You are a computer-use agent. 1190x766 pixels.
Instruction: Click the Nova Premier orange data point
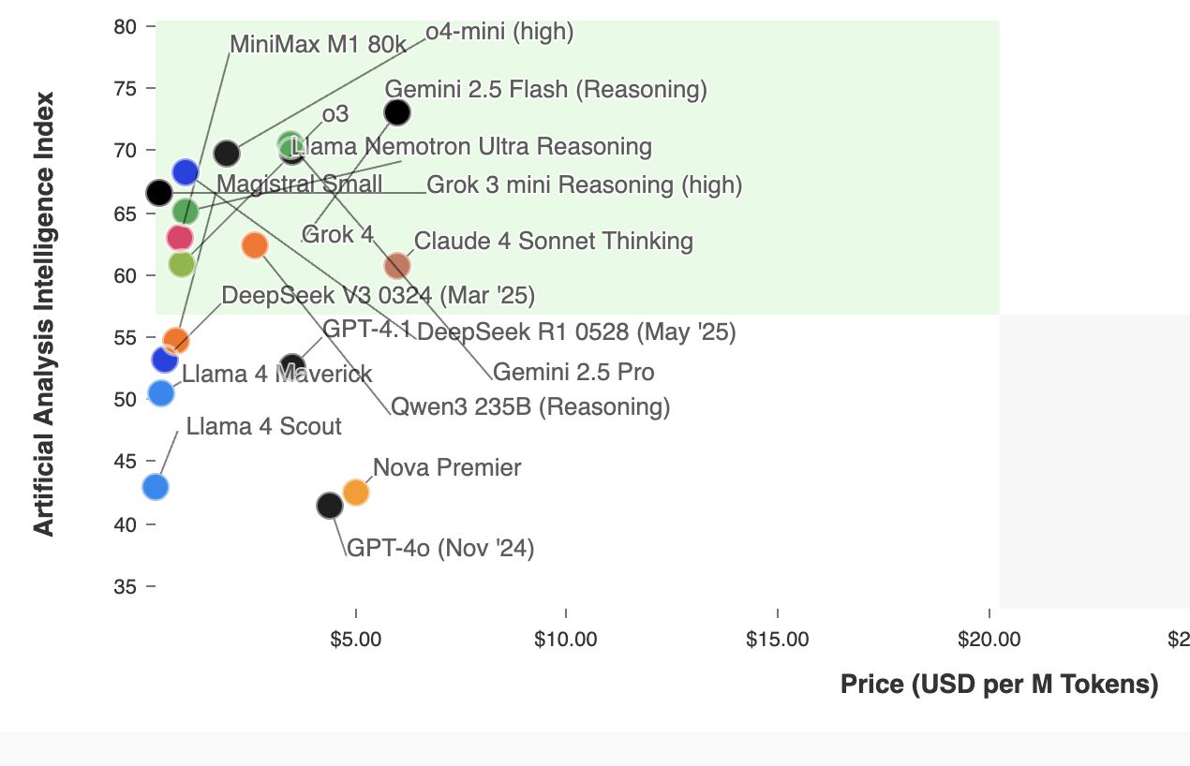click(x=355, y=492)
